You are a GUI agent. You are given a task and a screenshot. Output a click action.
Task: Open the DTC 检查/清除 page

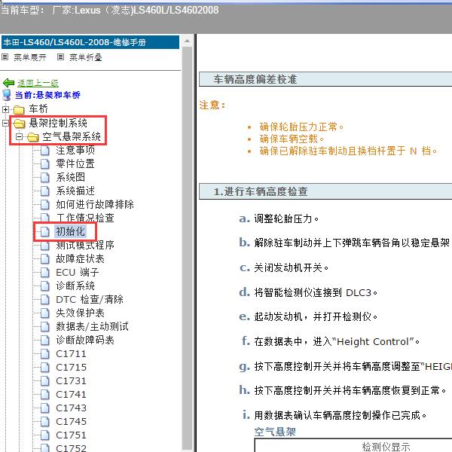[90, 300]
